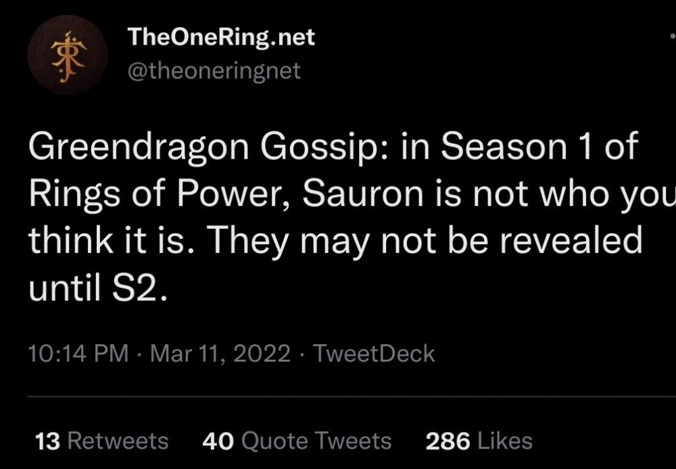676x469 pixels.
Task: Click the number 40 before Quote Tweets
Action: (x=218, y=441)
